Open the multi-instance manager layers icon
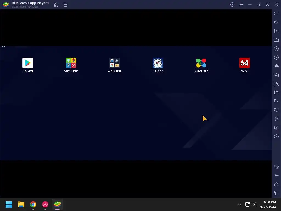Viewport: 281px width, 211px height. coord(276,128)
